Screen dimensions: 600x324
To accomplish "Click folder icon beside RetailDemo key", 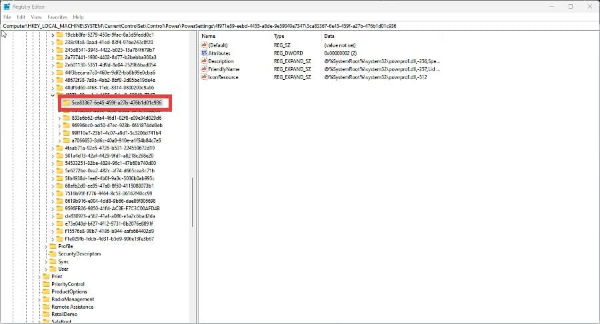I will click(46, 315).
